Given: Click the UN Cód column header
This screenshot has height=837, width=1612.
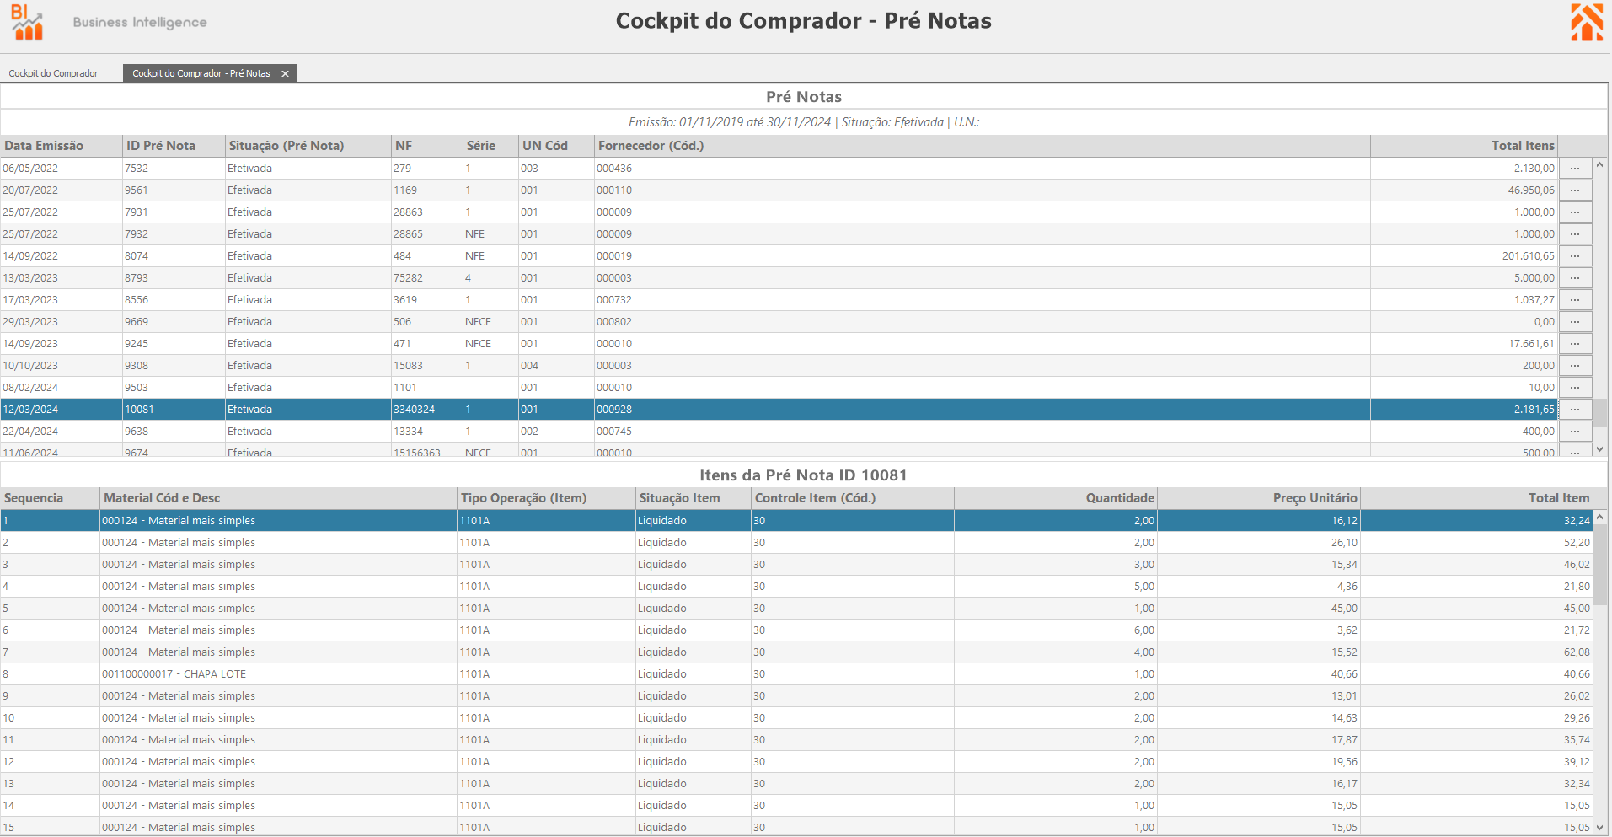Looking at the screenshot, I should (x=556, y=146).
